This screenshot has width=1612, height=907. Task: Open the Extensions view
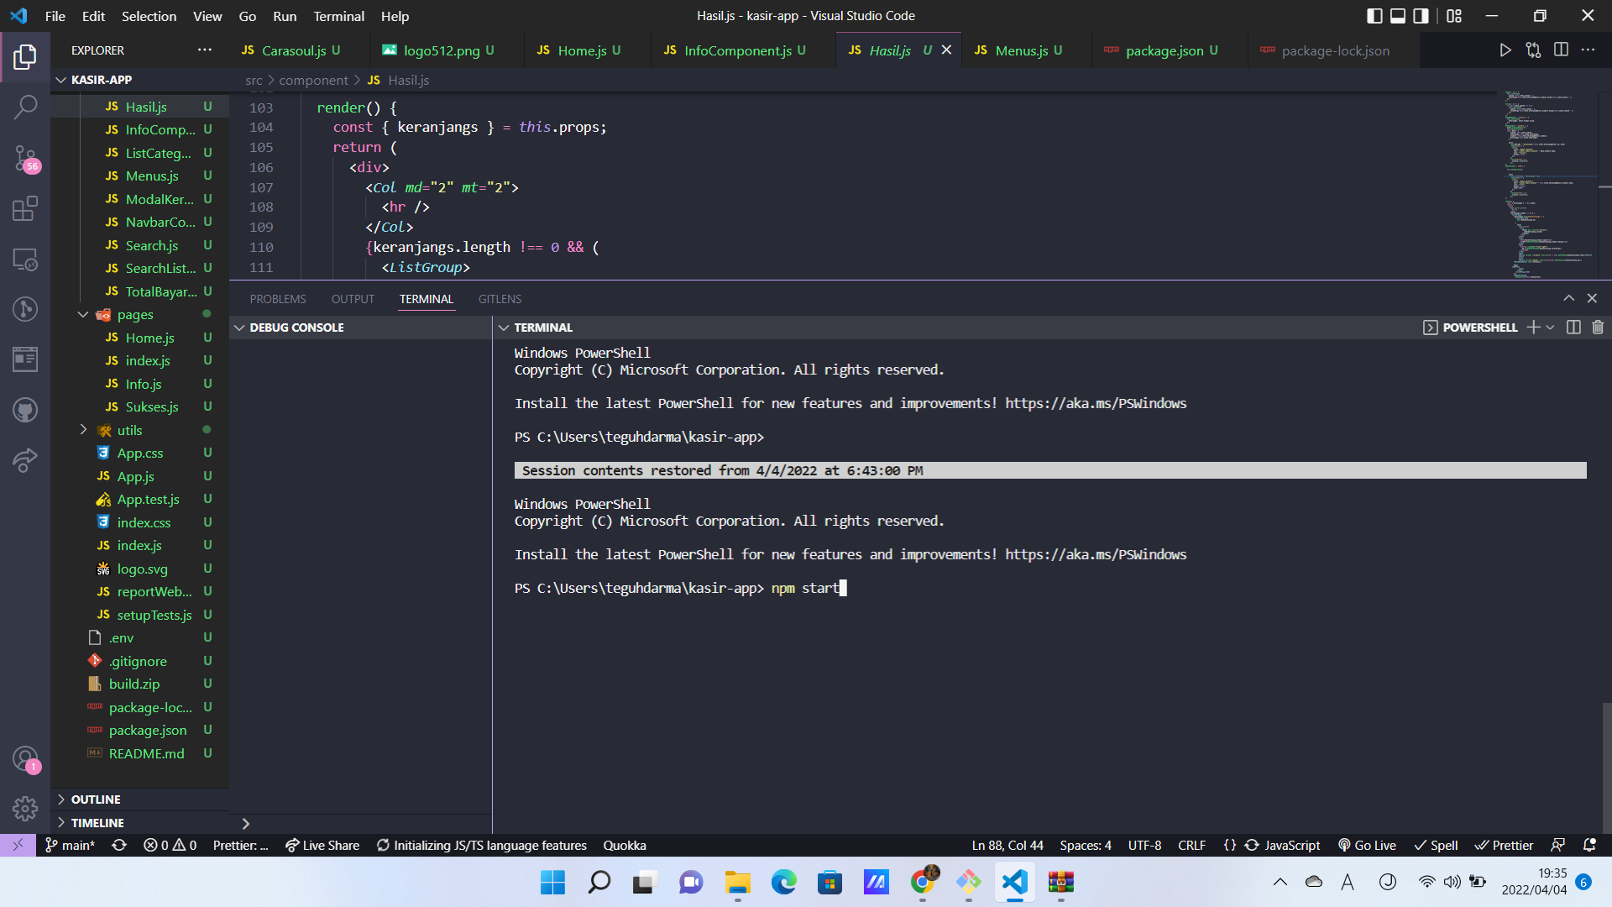pos(25,209)
